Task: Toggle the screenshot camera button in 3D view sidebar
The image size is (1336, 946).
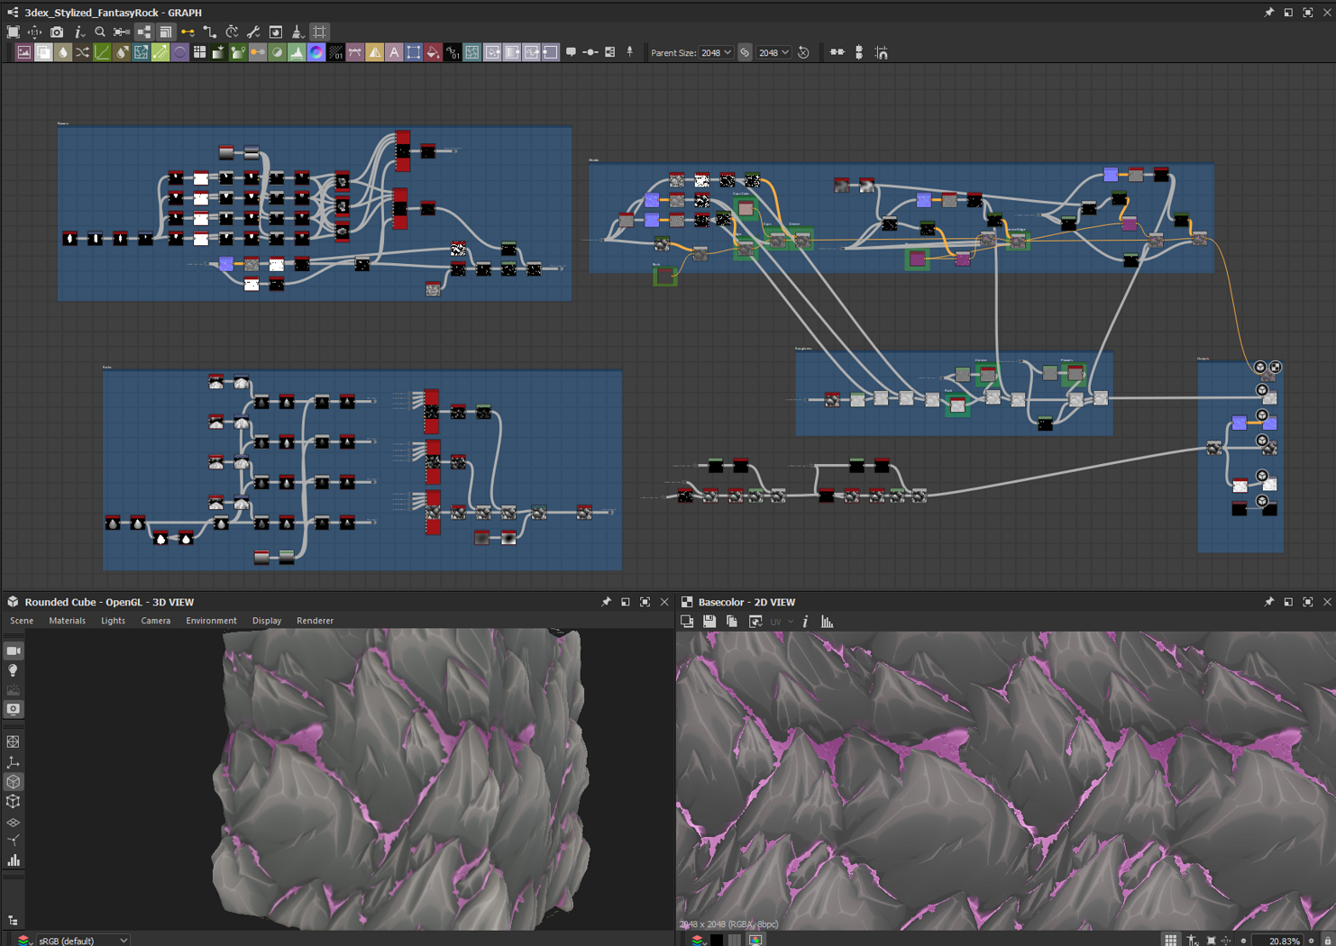Action: 14,709
